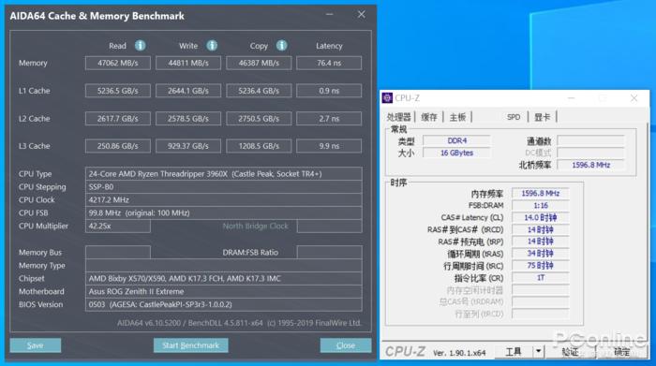Click L1 Cache Write value 2644.1 GB/s

[x=188, y=91]
